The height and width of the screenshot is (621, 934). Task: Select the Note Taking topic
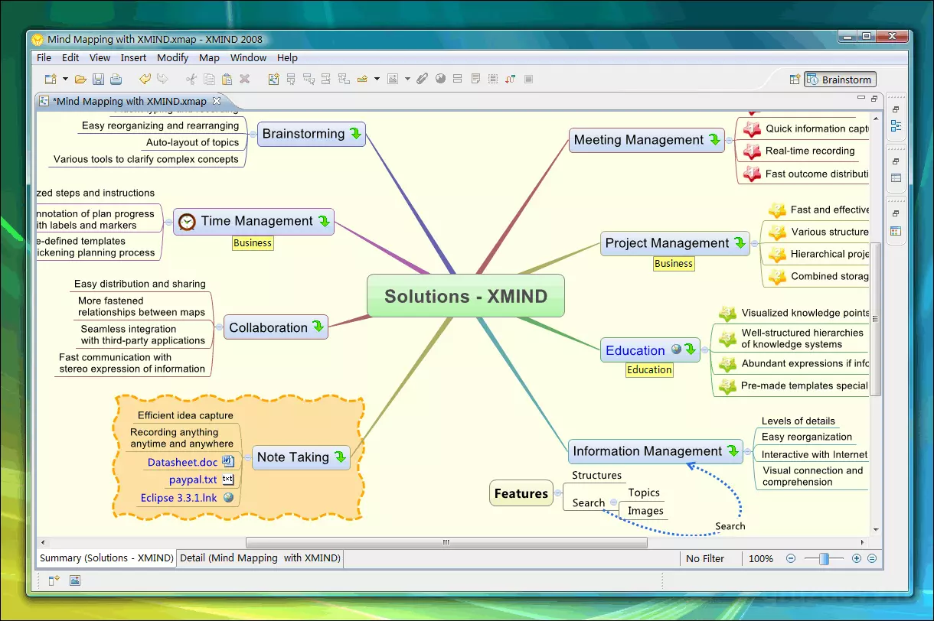(301, 457)
